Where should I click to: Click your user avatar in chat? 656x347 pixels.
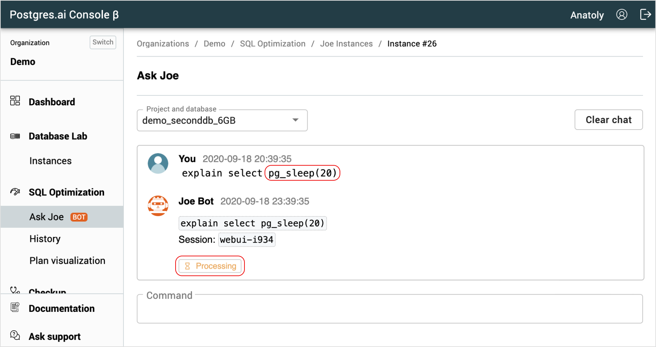[x=158, y=163]
